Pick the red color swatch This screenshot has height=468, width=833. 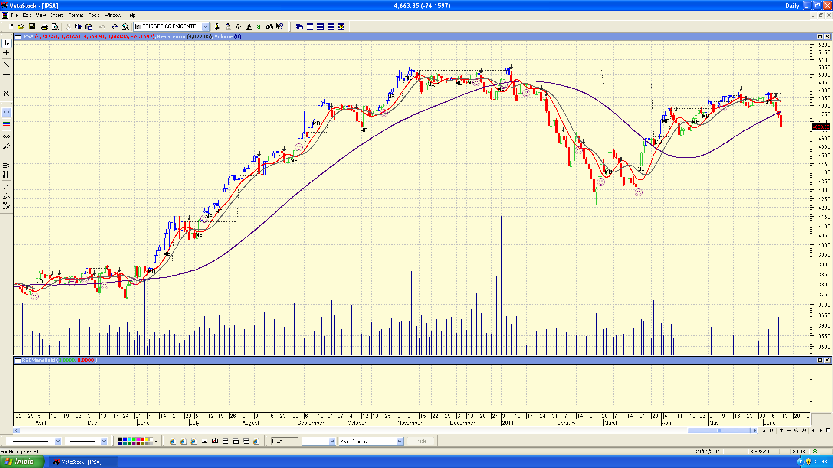click(142, 439)
